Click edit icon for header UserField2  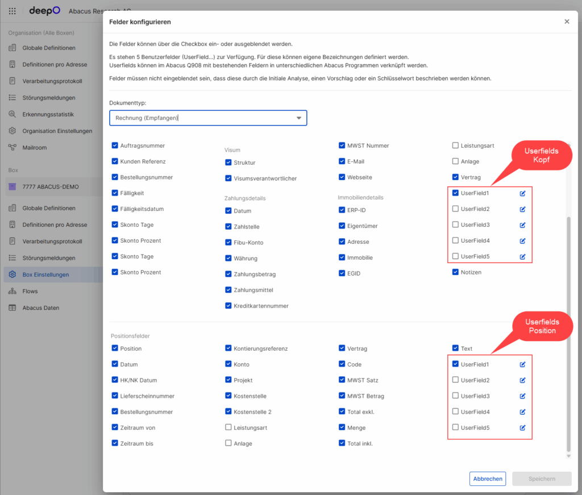523,209
